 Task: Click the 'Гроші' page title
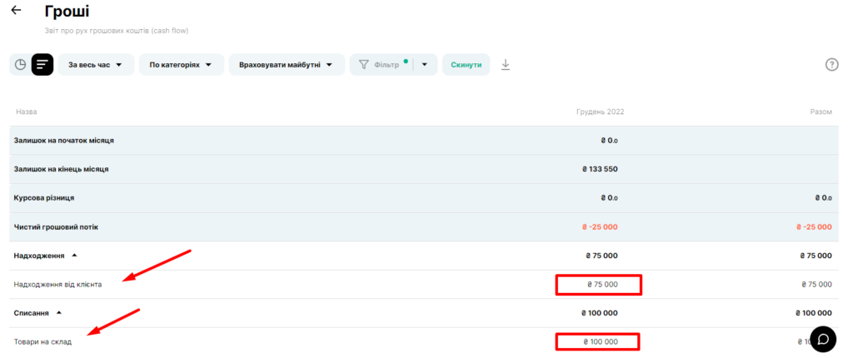[67, 11]
